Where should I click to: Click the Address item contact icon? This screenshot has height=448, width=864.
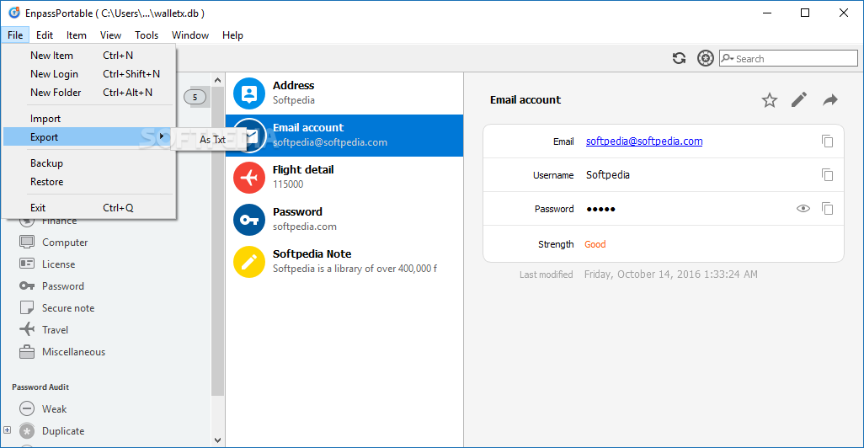pyautogui.click(x=249, y=93)
